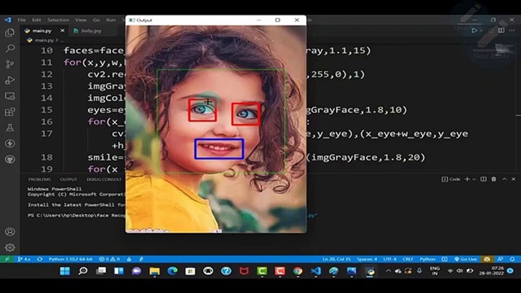Open ENG IN language switcher
Screen dimensions: 521x293
pos(435,271)
